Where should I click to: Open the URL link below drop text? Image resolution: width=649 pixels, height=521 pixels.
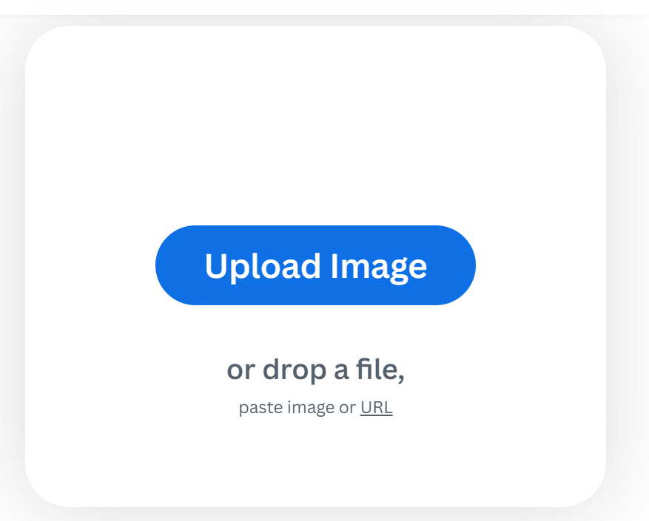click(x=376, y=407)
